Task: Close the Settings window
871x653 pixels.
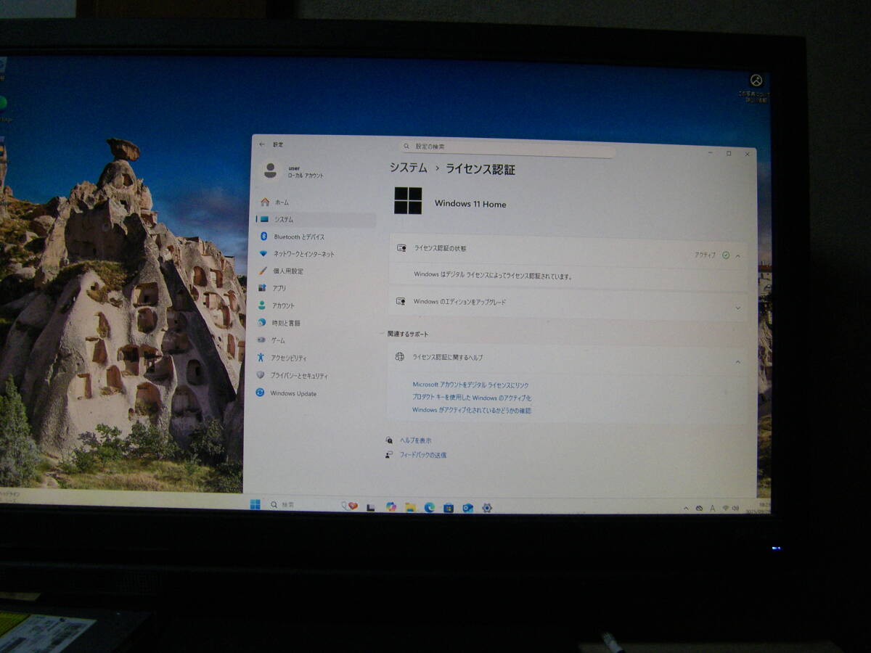Action: (747, 154)
